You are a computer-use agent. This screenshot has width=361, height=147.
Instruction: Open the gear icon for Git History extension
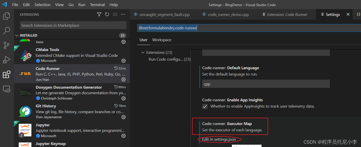point(123,117)
